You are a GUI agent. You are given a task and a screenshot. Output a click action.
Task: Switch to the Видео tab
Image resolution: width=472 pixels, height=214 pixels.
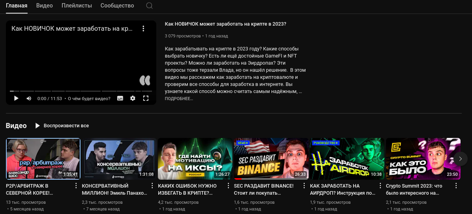(x=45, y=6)
